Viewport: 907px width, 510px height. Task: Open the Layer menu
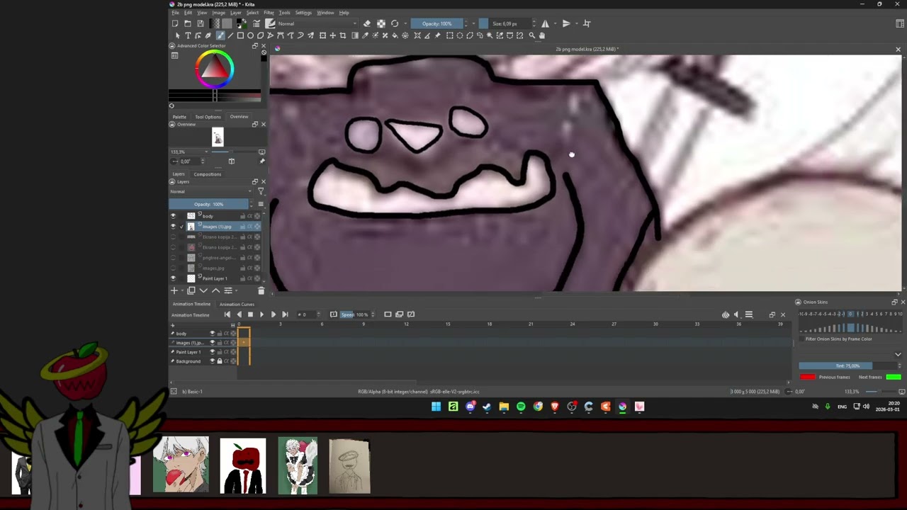pos(235,13)
